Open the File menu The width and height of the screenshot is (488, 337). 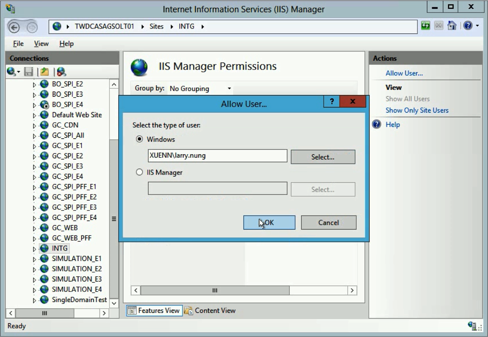click(x=18, y=44)
